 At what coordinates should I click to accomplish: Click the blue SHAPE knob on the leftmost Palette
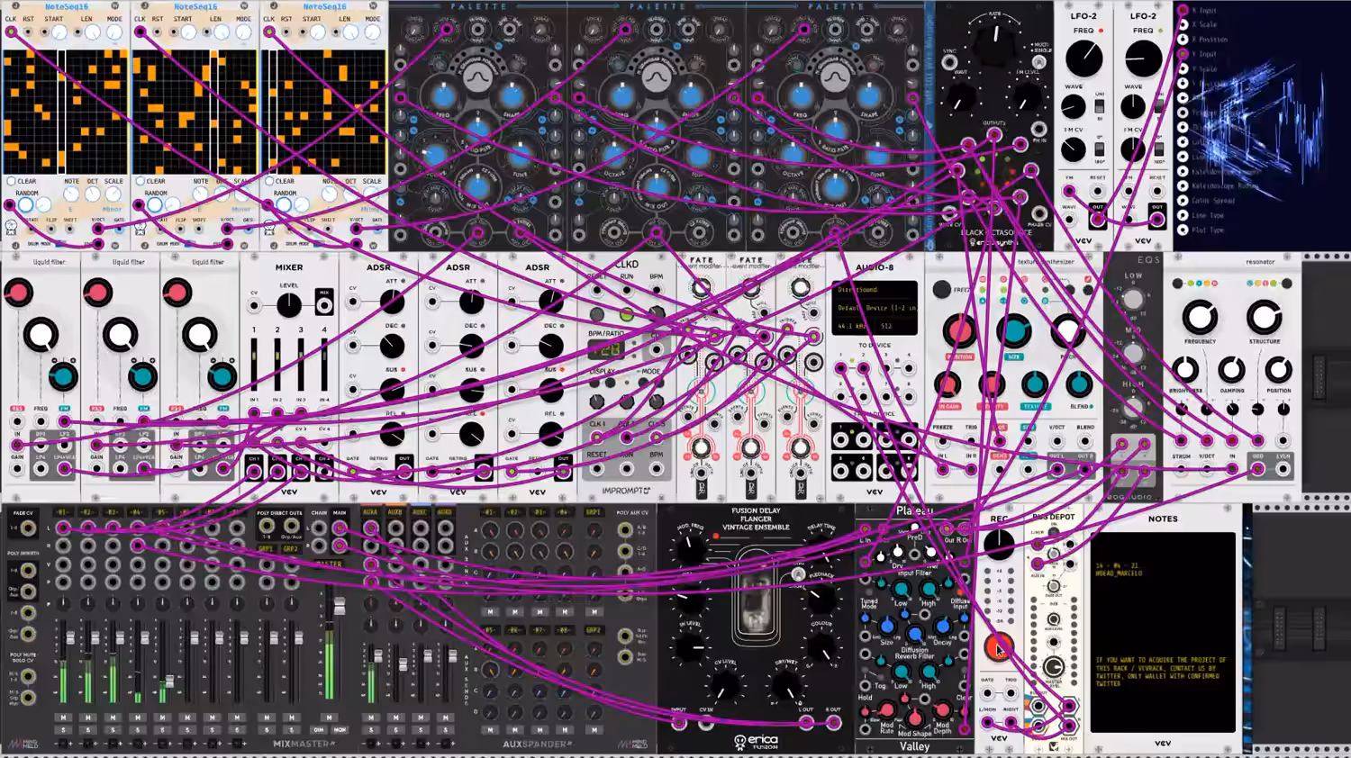[512, 97]
